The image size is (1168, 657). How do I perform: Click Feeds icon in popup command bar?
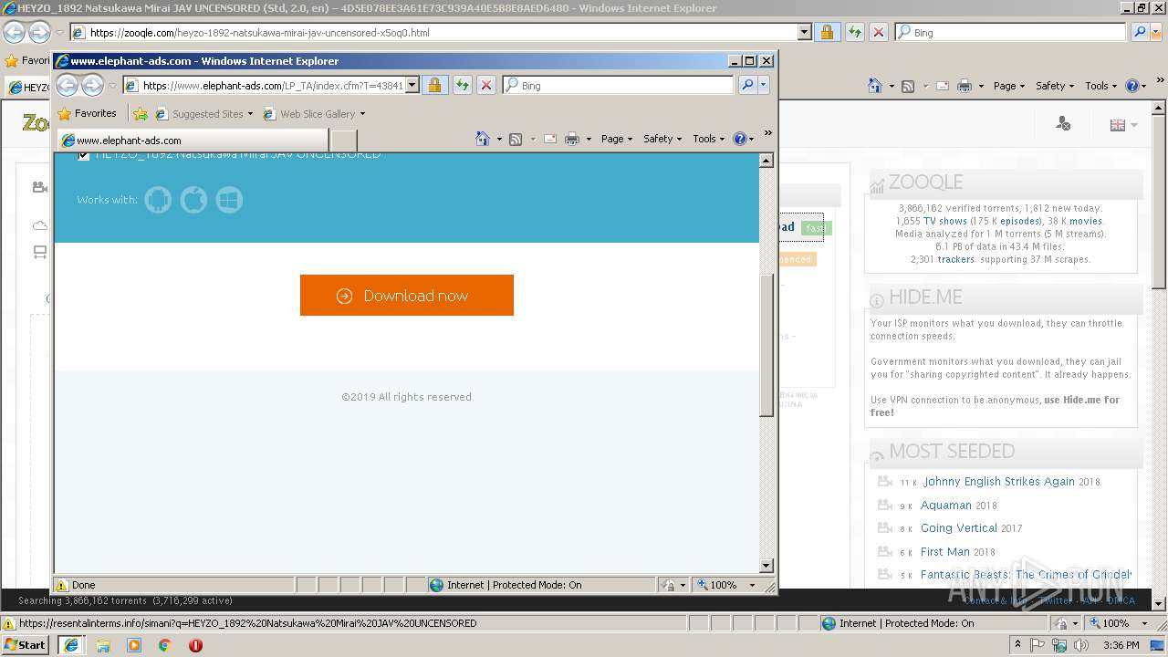click(516, 139)
